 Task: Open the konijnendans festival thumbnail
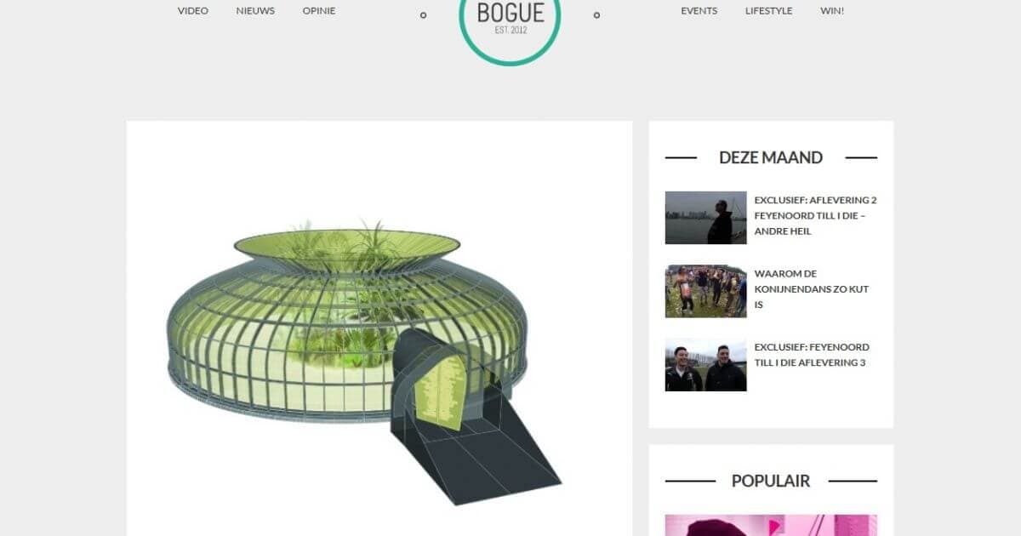point(705,291)
